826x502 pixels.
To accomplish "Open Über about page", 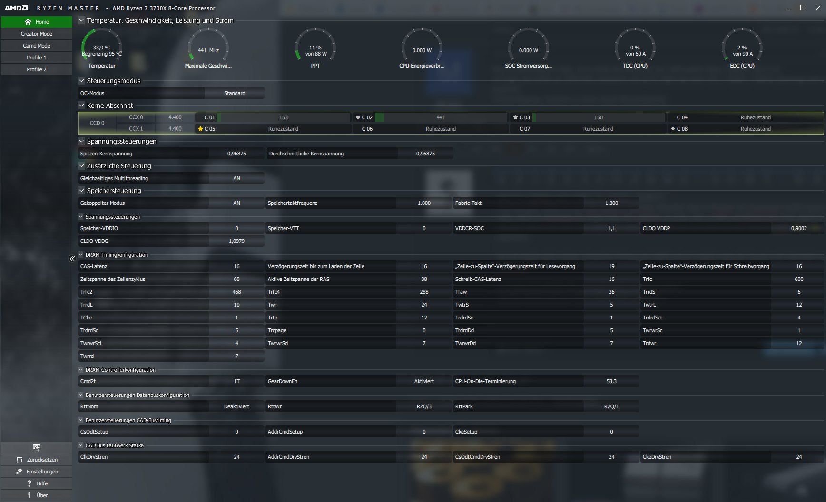I will point(37,495).
